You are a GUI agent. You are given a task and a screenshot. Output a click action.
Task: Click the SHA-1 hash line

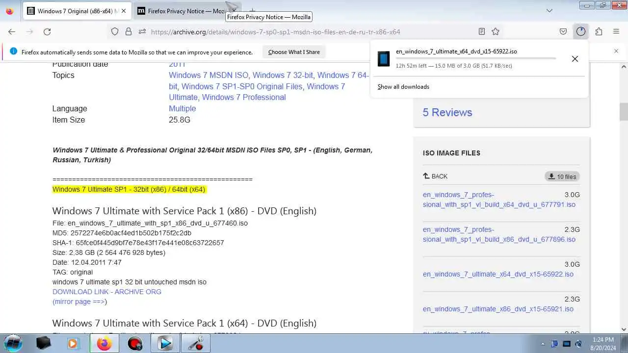(138, 243)
